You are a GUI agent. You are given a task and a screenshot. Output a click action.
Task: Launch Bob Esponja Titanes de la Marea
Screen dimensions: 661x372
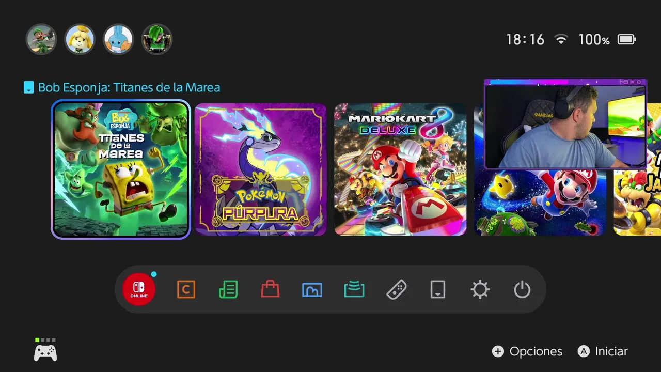point(121,169)
